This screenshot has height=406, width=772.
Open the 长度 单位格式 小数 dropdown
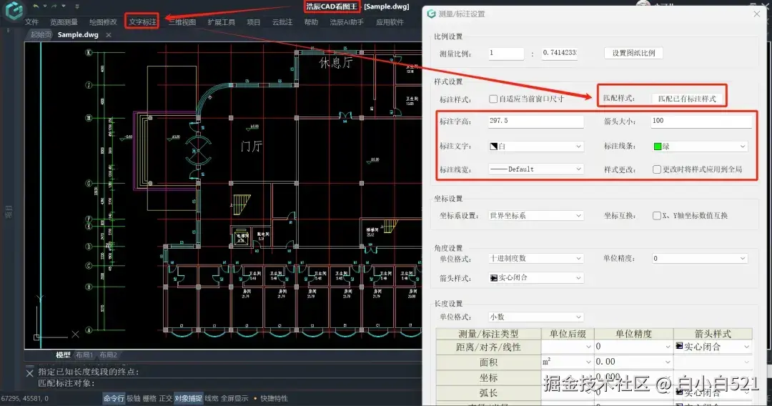536,317
